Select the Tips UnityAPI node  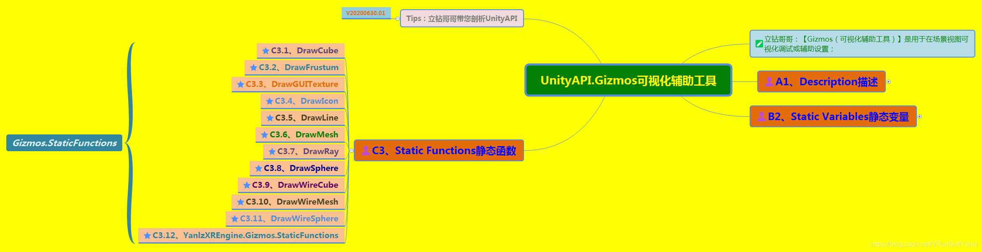[x=462, y=18]
